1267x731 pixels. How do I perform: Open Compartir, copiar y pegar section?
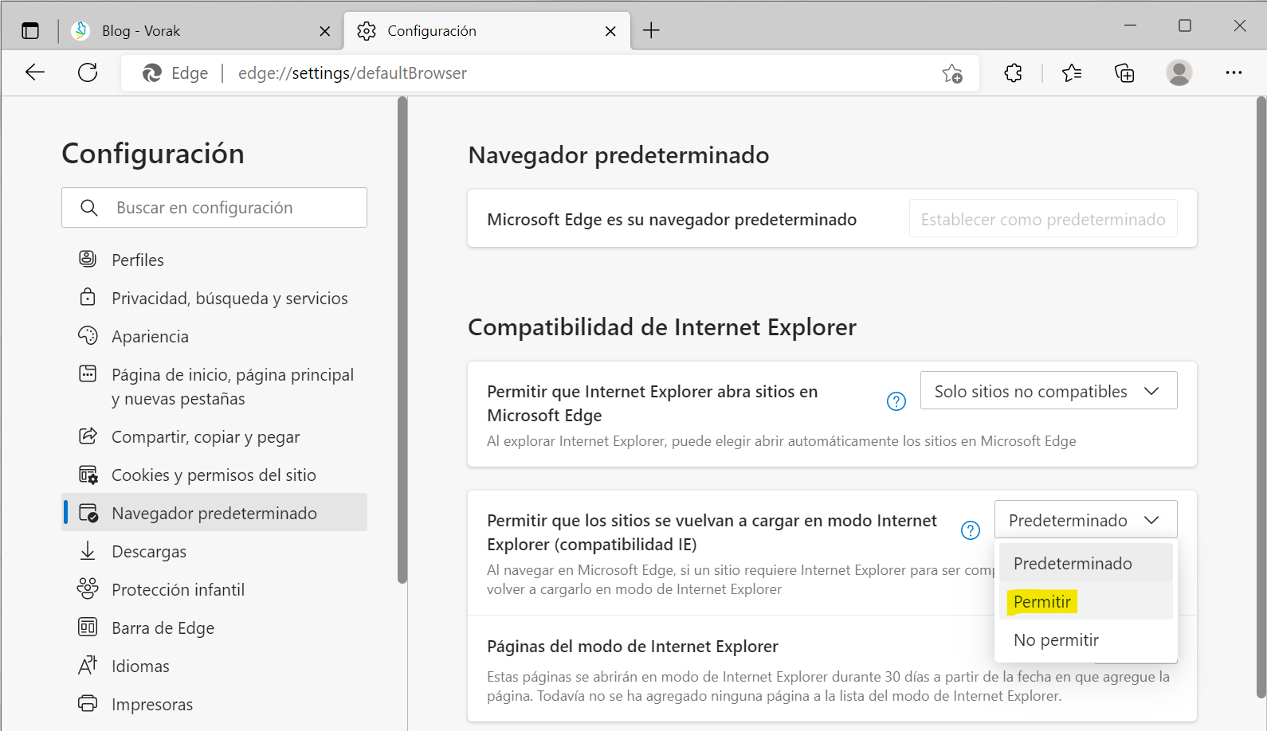[x=214, y=436]
